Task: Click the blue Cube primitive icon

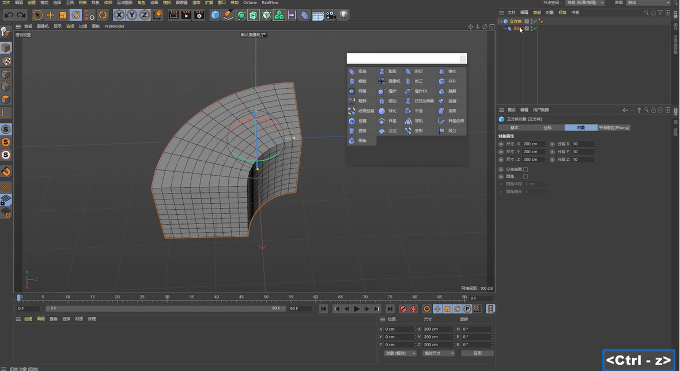Action: (215, 15)
